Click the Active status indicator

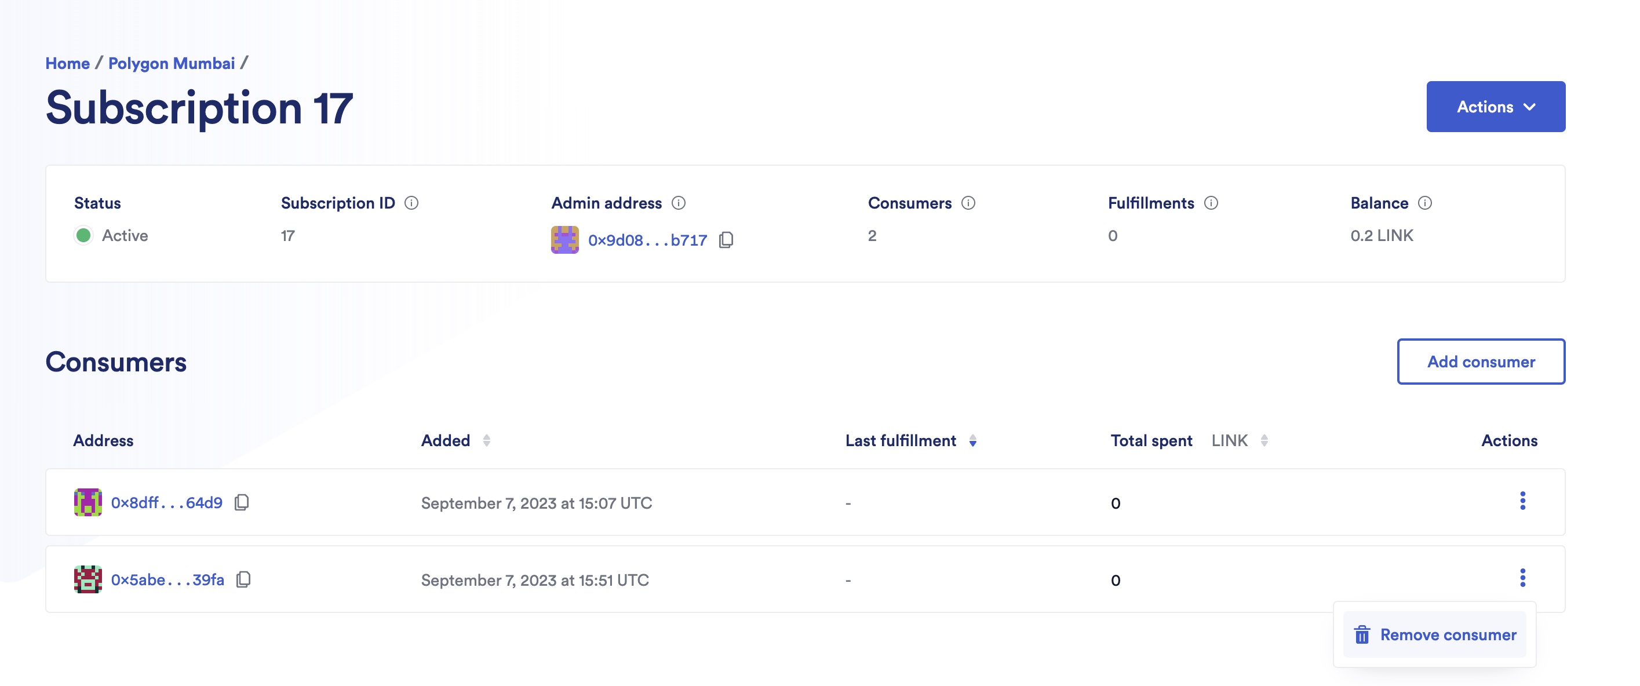83,235
